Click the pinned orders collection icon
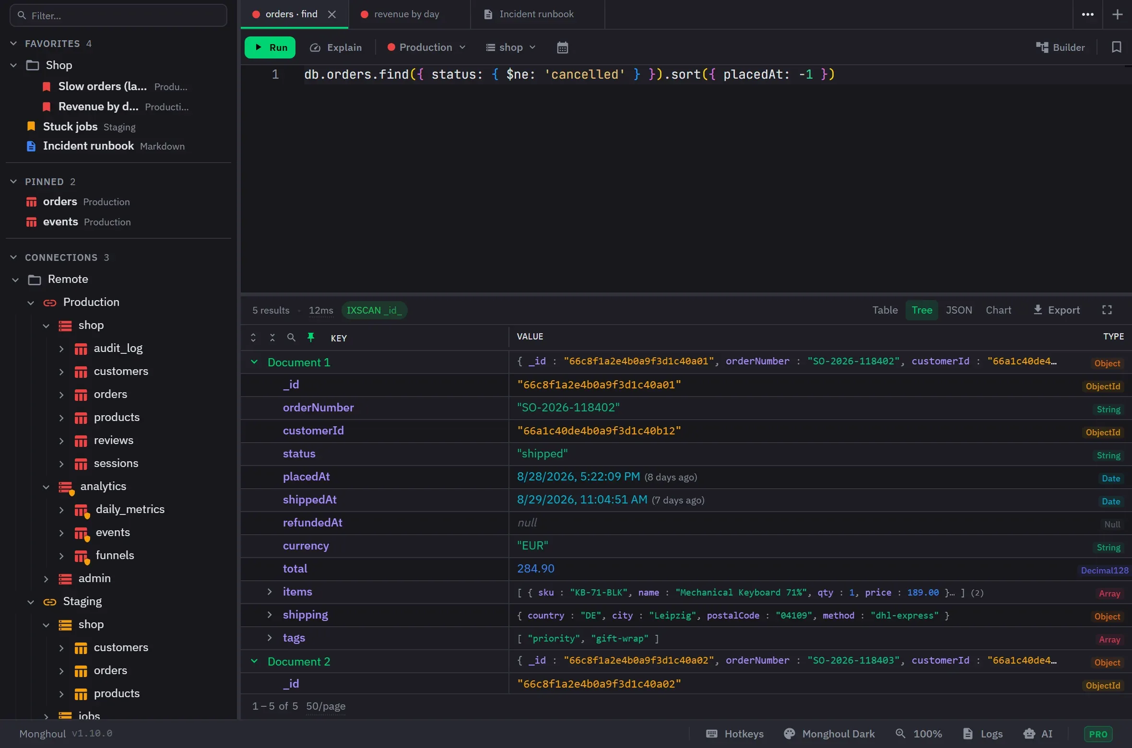Viewport: 1132px width, 748px height. click(x=31, y=202)
